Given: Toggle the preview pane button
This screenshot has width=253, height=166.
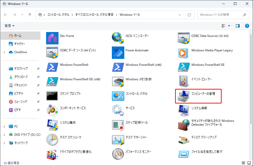Looking at the screenshot, I should (x=238, y=26).
